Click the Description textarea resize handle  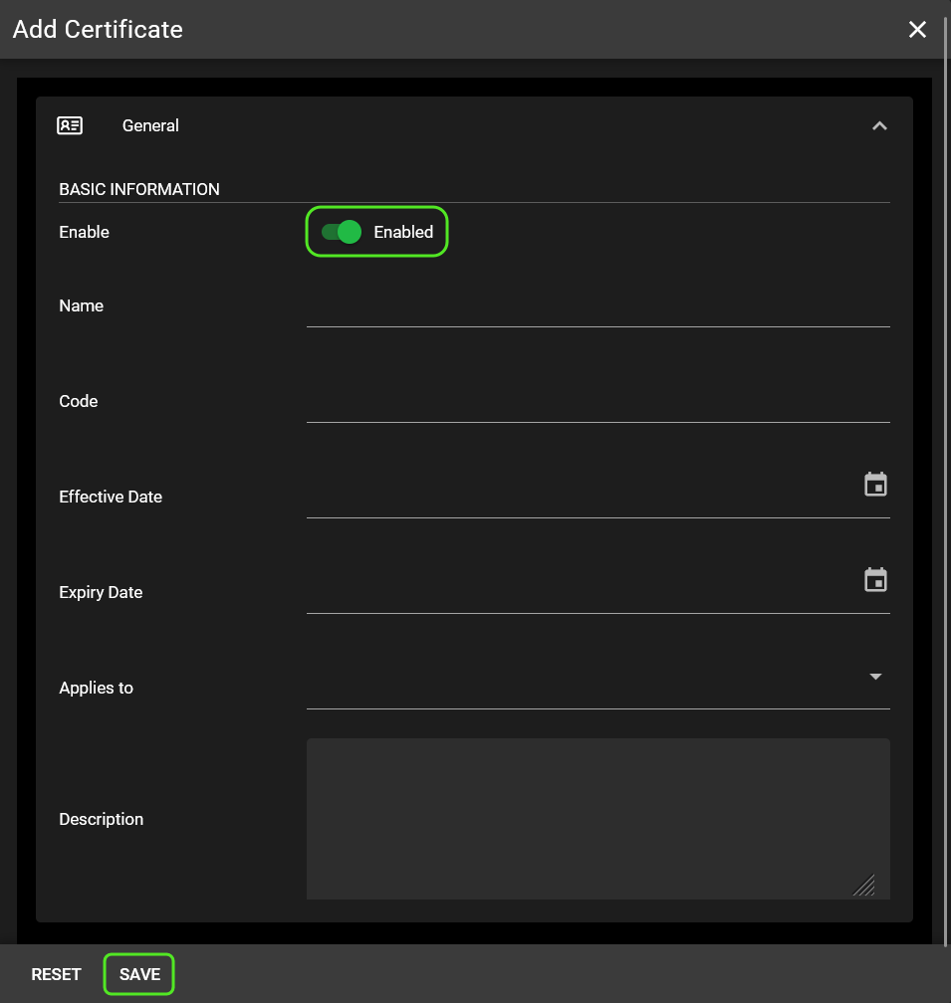864,886
